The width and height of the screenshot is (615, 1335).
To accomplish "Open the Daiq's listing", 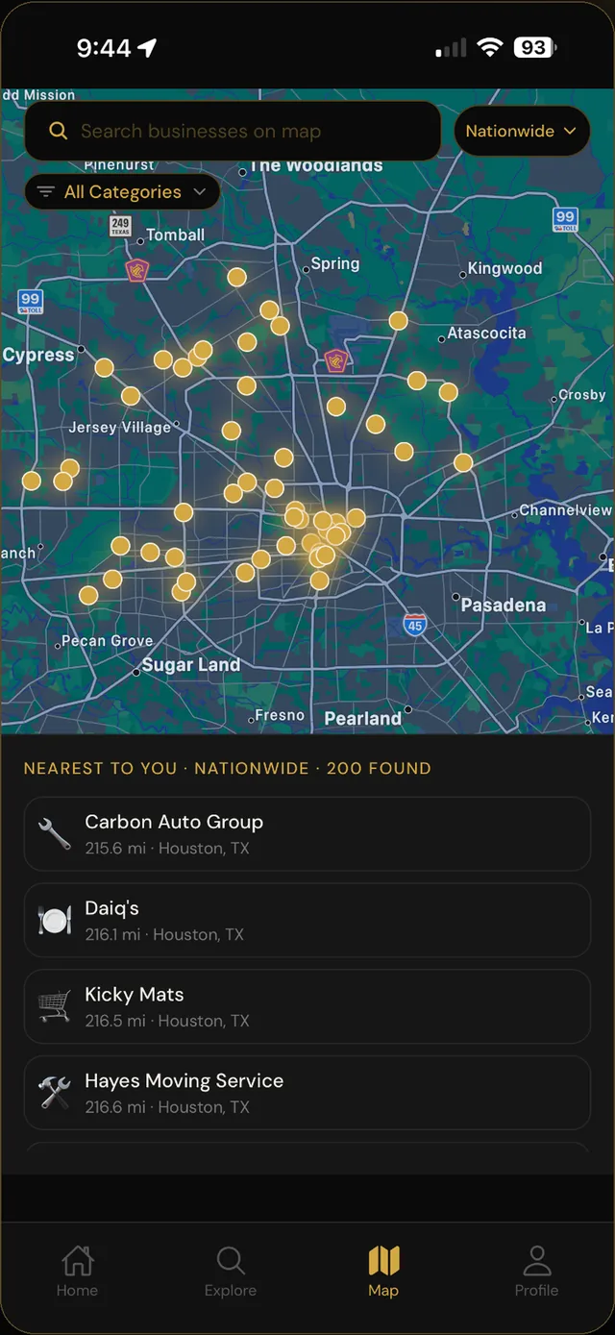I will pos(307,920).
